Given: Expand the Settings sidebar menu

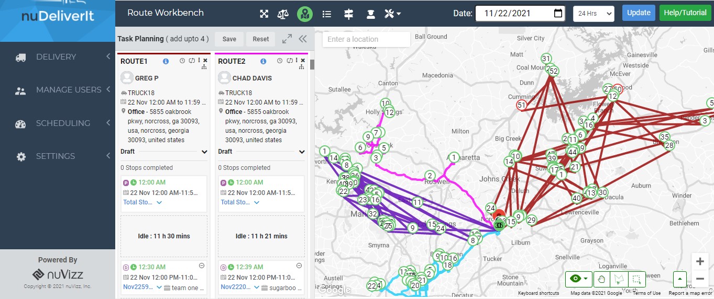Looking at the screenshot, I should [x=58, y=156].
